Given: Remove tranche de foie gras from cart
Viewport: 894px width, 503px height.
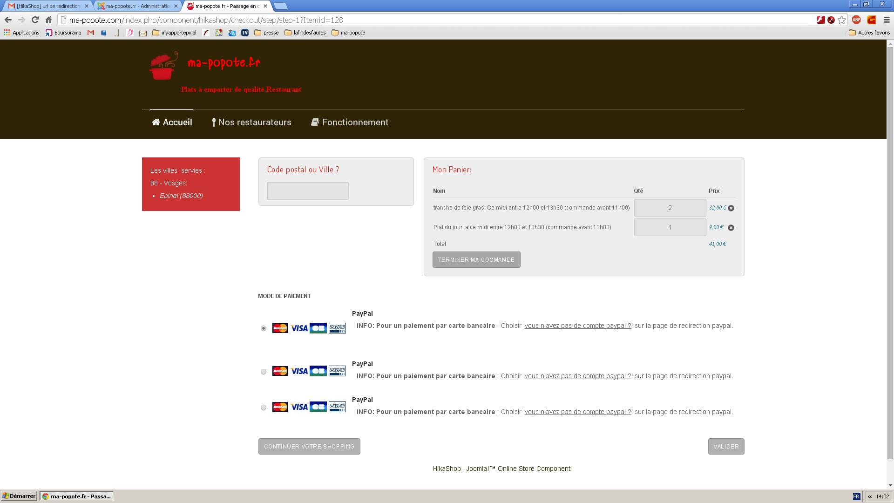Looking at the screenshot, I should click(x=731, y=208).
